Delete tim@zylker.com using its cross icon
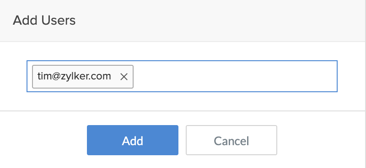 (x=124, y=77)
